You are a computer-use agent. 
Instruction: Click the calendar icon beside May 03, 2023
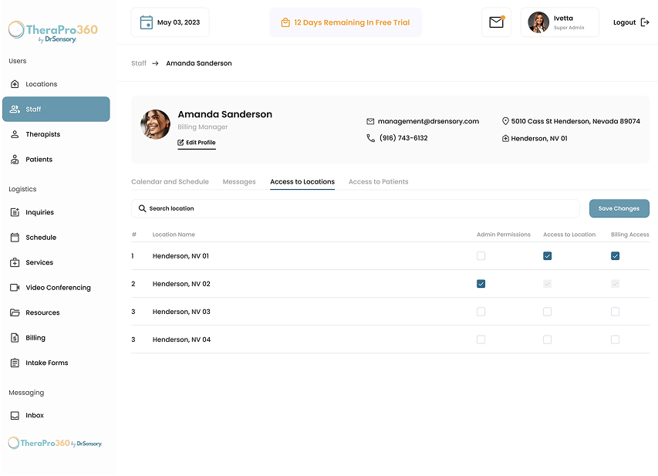coord(146,22)
